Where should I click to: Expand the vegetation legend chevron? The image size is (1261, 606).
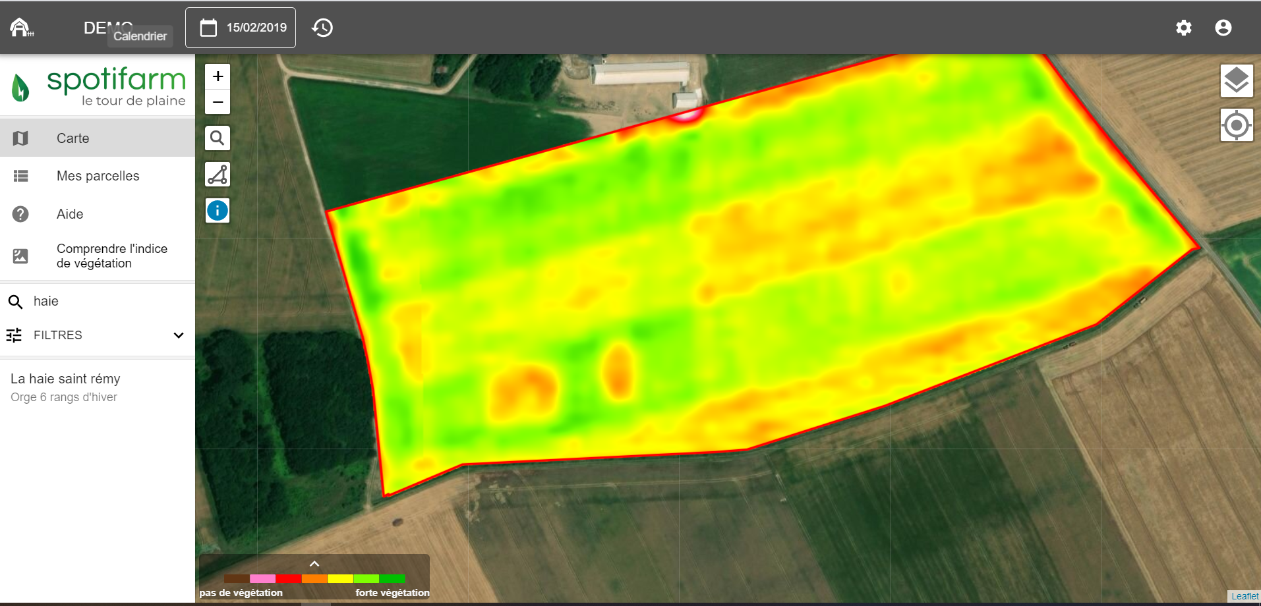314,564
